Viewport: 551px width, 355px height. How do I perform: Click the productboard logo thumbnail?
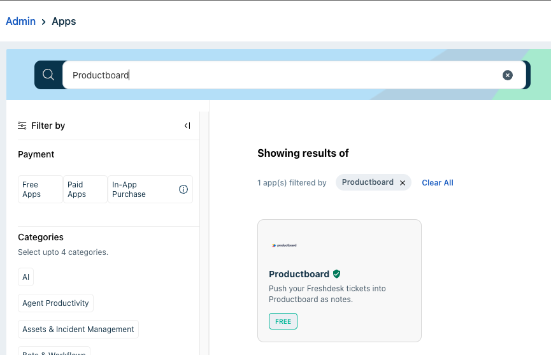click(x=284, y=245)
